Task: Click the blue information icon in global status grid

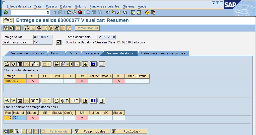Action: [93, 64]
